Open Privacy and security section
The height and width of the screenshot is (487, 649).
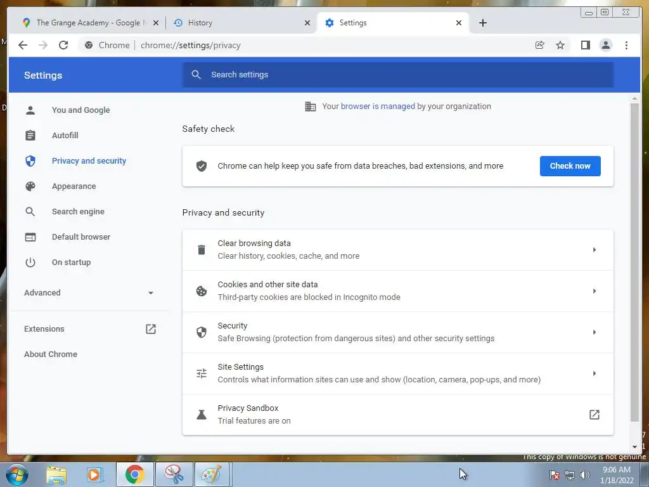point(89,160)
